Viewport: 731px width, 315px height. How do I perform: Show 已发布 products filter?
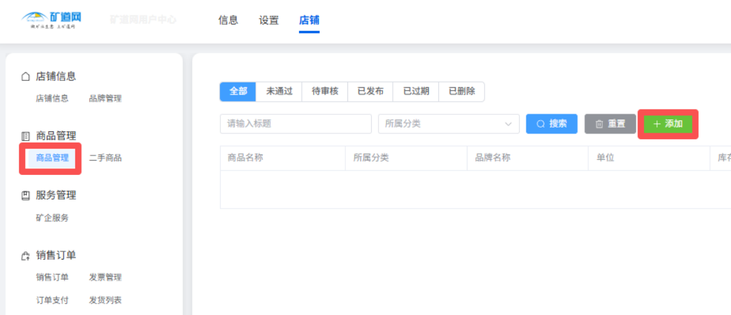[x=370, y=92]
